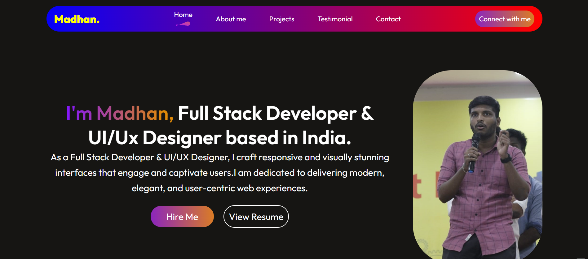
Task: Click the wristwatch in the profile photo
Action: [506, 159]
